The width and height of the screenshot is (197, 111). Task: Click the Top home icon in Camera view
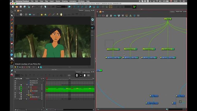click(x=18, y=11)
